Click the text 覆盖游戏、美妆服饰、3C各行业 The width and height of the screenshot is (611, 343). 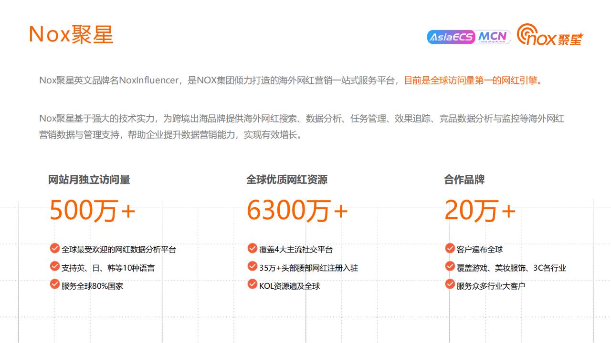click(511, 268)
